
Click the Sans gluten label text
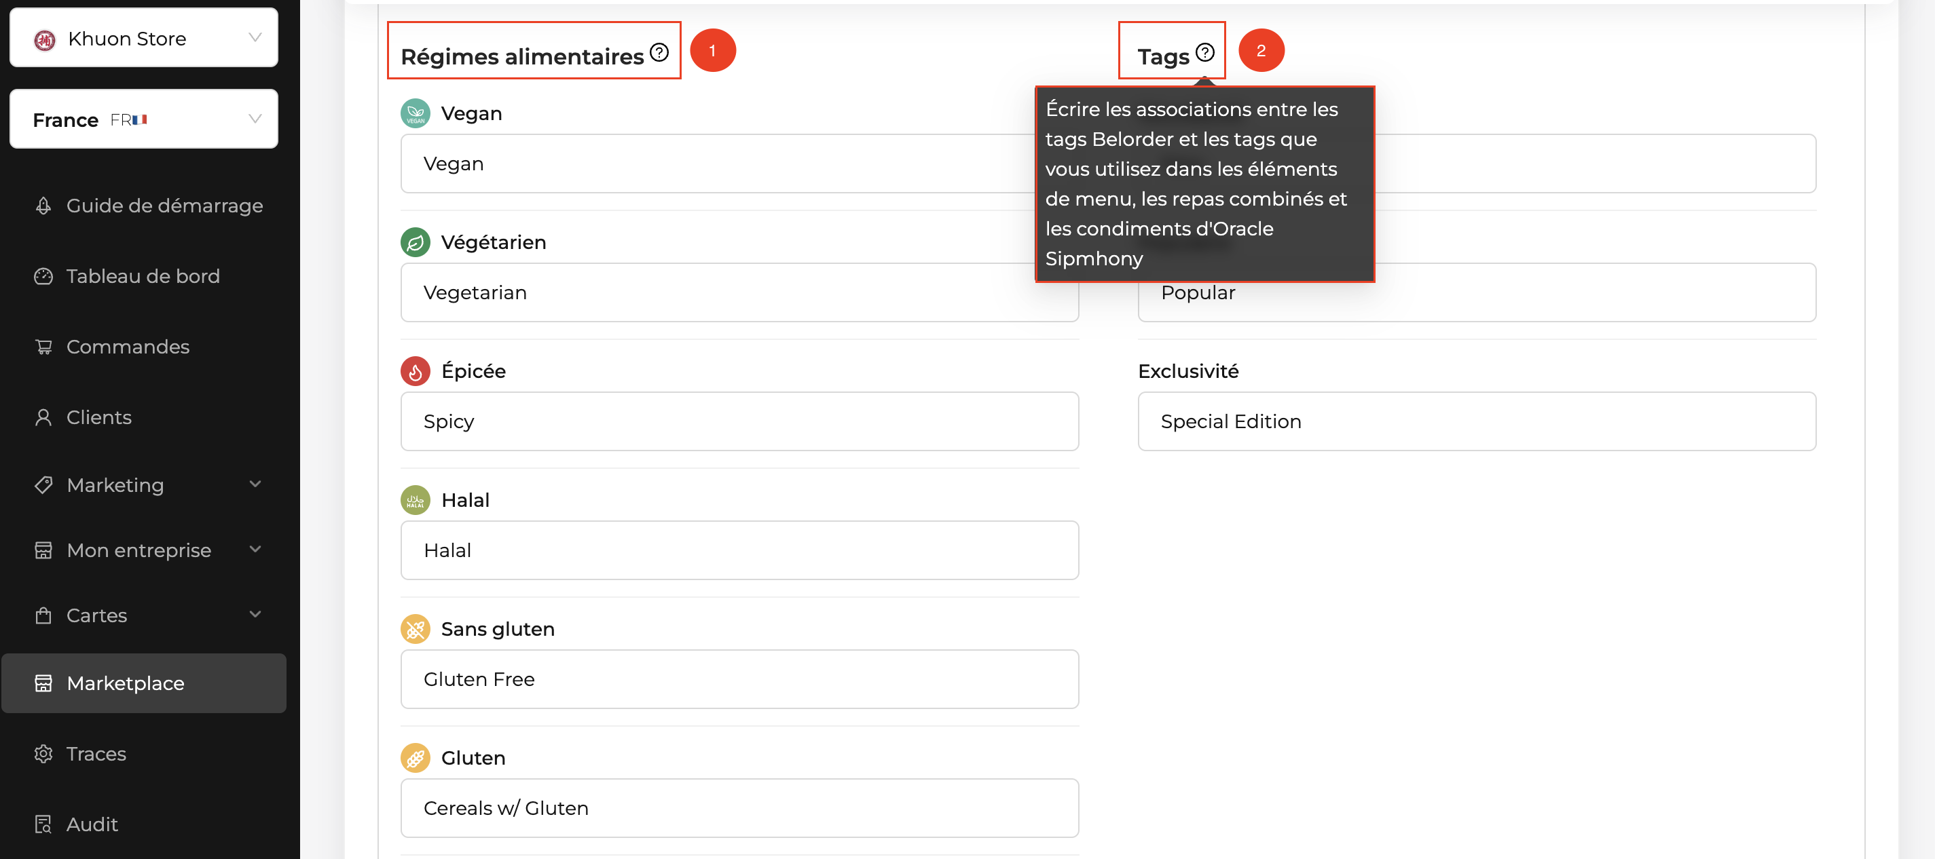pyautogui.click(x=498, y=629)
